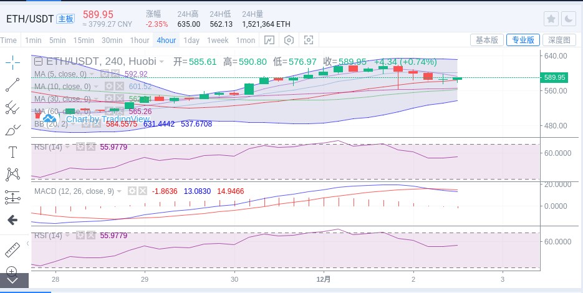The image size is (583, 293).
Task: Select the brush drawing tool
Action: [x=12, y=130]
